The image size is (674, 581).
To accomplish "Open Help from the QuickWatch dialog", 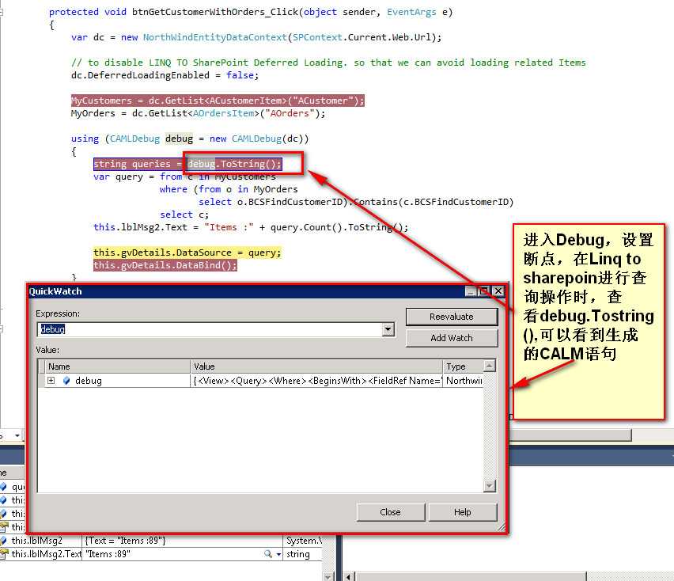I will click(x=463, y=512).
